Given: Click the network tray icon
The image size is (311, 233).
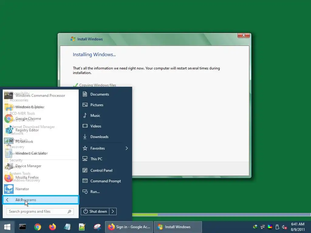Looking at the screenshot, I should (x=263, y=227).
